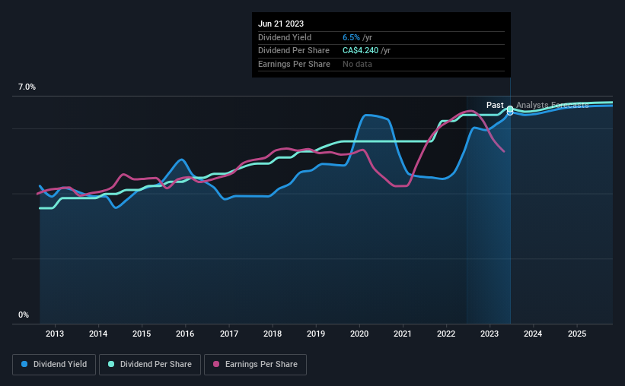The image size is (625, 386).
Task: Click the CA$4.240 dividend per share value
Action: click(x=360, y=51)
